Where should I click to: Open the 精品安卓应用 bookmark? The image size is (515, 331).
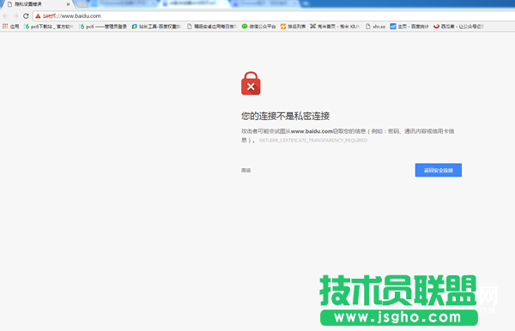211,27
